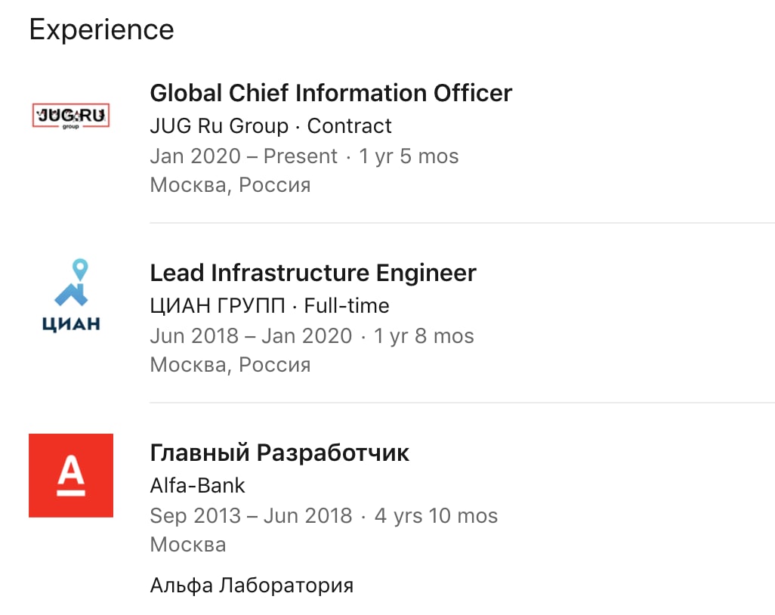Open the Главный Разработчик job title
The width and height of the screenshot is (775, 615).
coord(279,453)
